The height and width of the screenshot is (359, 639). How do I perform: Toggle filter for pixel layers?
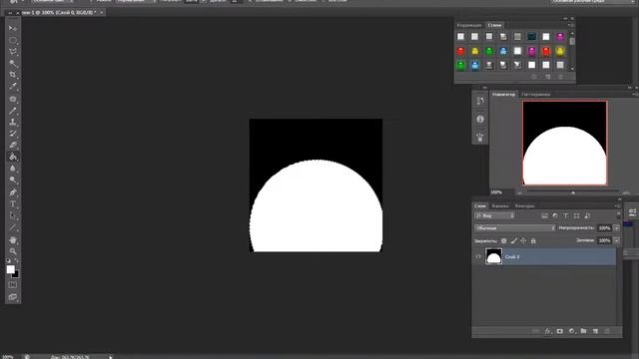coord(544,215)
